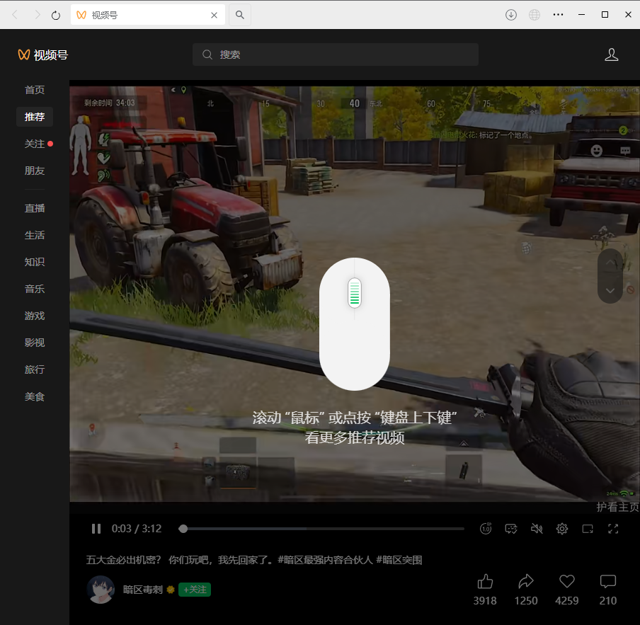Toggle the mini-window player mode icon
This screenshot has width=640, height=625.
pyautogui.click(x=588, y=529)
